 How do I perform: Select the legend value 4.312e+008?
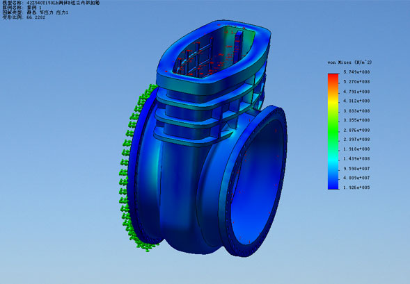[356, 101]
